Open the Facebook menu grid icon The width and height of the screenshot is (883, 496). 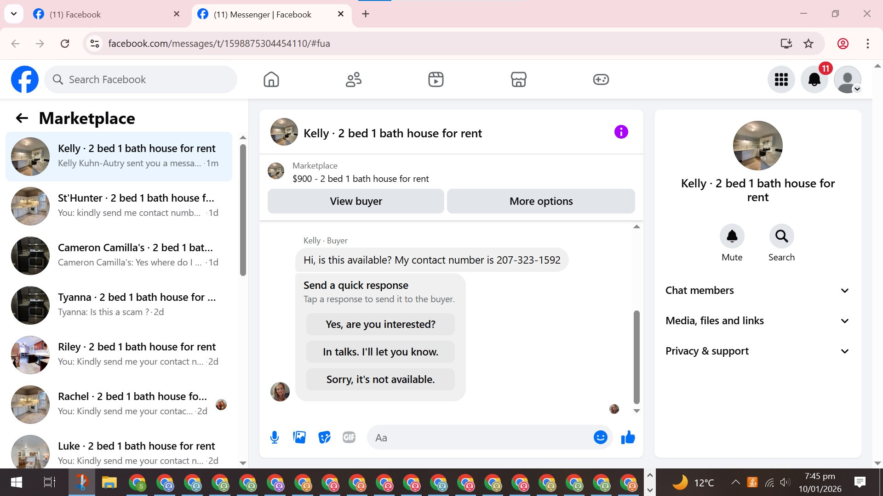click(x=781, y=80)
